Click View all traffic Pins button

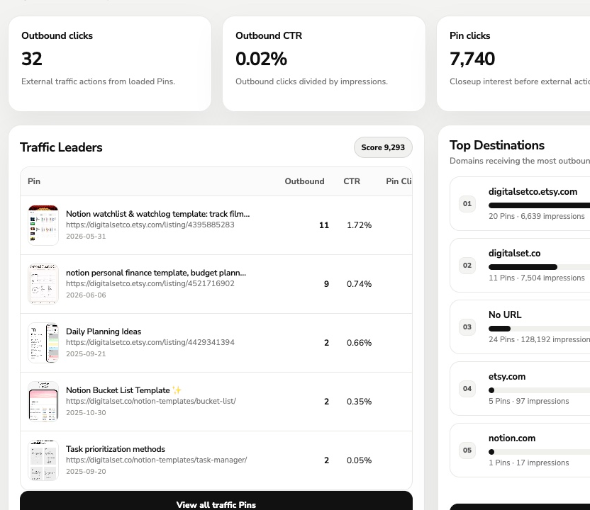point(216,501)
